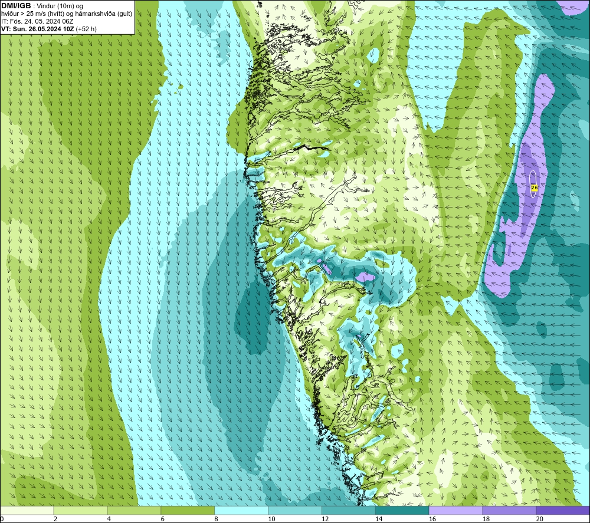Choose the medium teal 12–14 m/s legend swatch
The width and height of the screenshot is (590, 523).
pyautogui.click(x=349, y=510)
